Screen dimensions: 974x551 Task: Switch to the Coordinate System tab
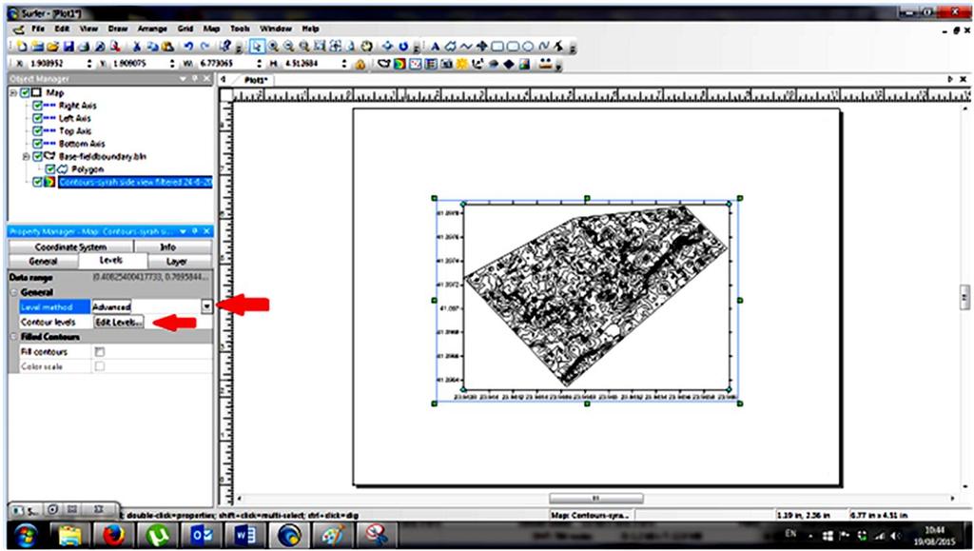click(71, 246)
